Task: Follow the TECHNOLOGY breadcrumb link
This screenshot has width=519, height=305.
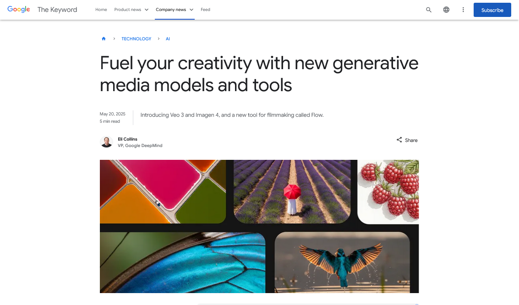Action: tap(137, 39)
